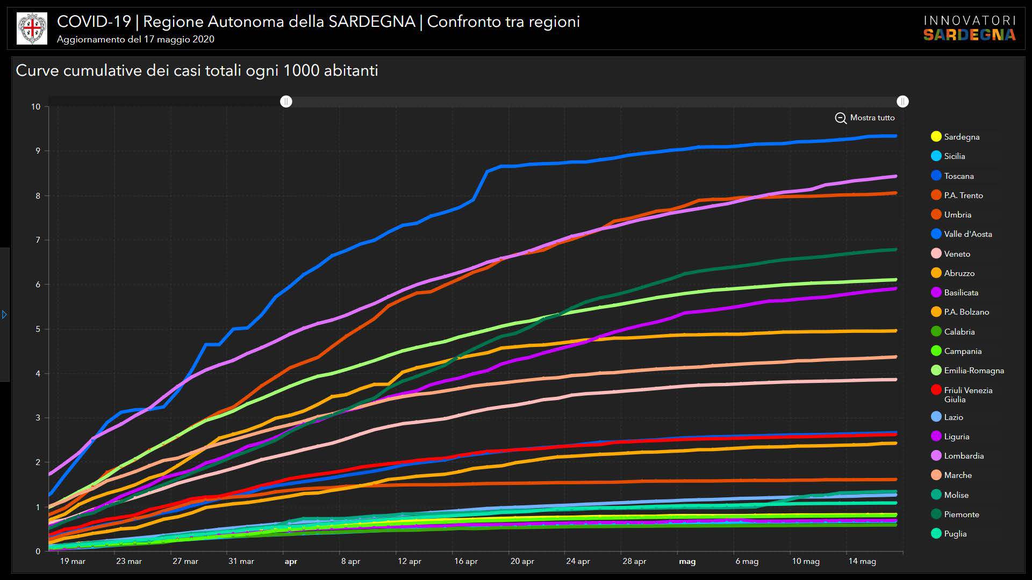Image resolution: width=1032 pixels, height=580 pixels.
Task: Click the Piemonte dark green legend dot
Action: [936, 514]
